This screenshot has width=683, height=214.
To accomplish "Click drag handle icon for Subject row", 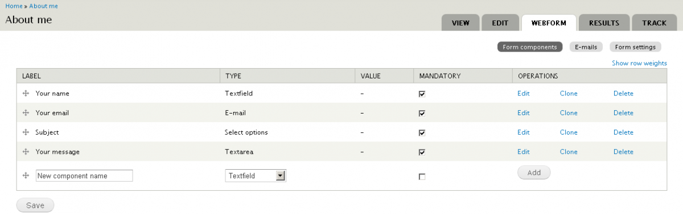I will tap(26, 132).
